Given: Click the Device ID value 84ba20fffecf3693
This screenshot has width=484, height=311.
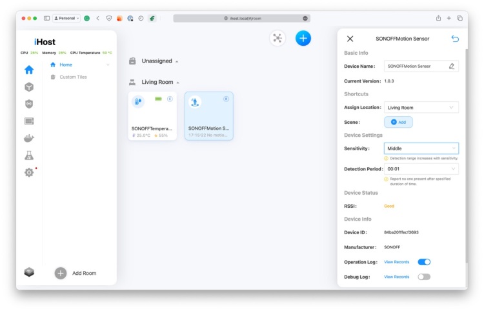Looking at the screenshot, I should 401,232.
